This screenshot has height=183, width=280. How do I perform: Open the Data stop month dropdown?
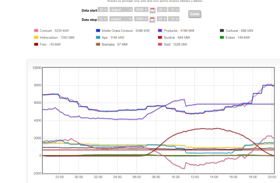coord(121,19)
